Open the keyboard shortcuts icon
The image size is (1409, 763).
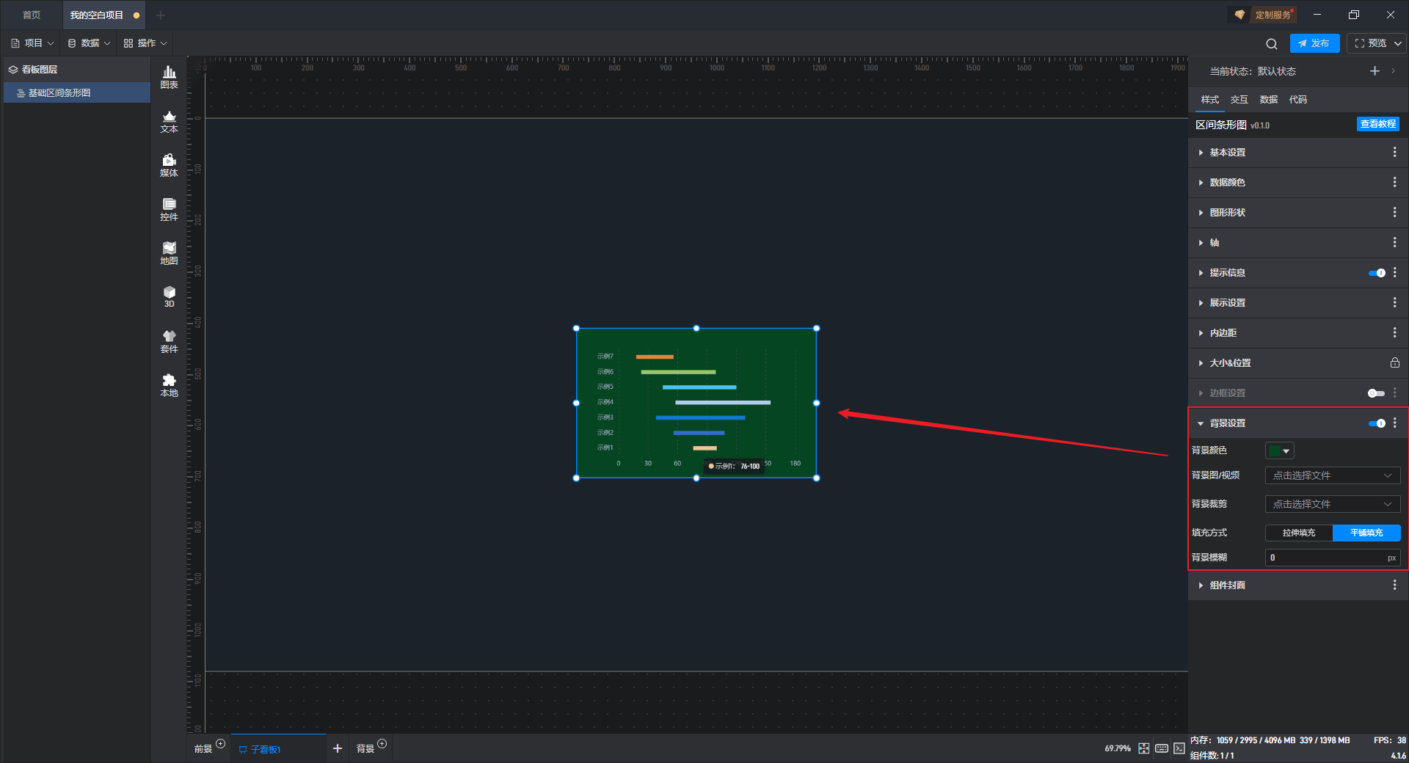click(x=1162, y=748)
